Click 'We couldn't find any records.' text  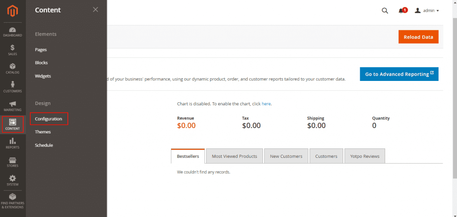204,172
